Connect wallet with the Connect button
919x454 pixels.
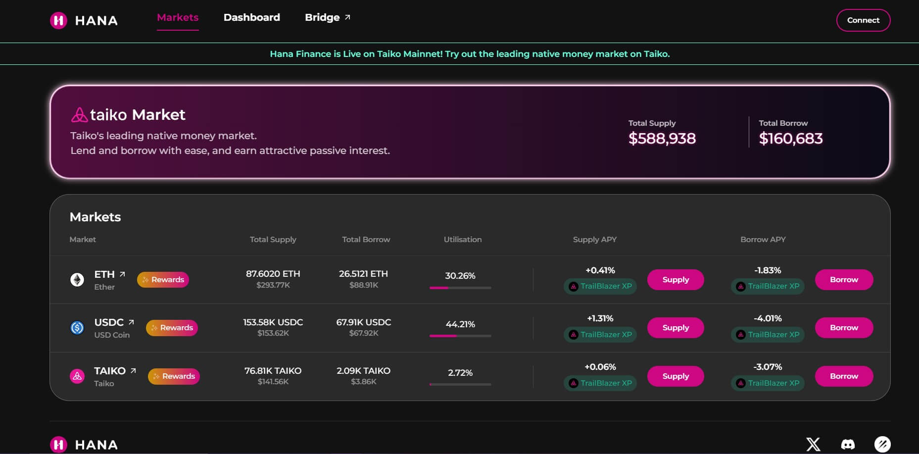[863, 20]
